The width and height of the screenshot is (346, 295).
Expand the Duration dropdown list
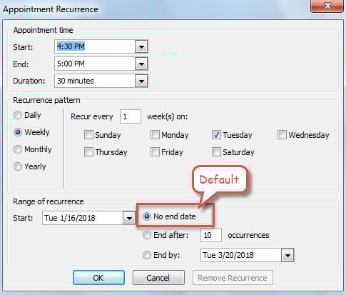141,81
